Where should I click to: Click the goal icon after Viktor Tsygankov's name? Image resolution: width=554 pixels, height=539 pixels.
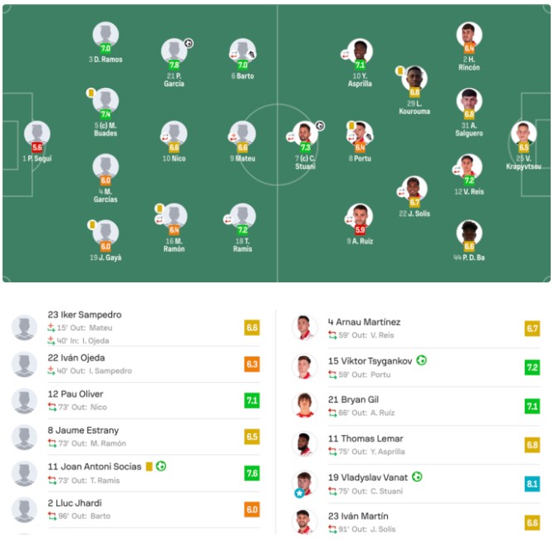421,360
